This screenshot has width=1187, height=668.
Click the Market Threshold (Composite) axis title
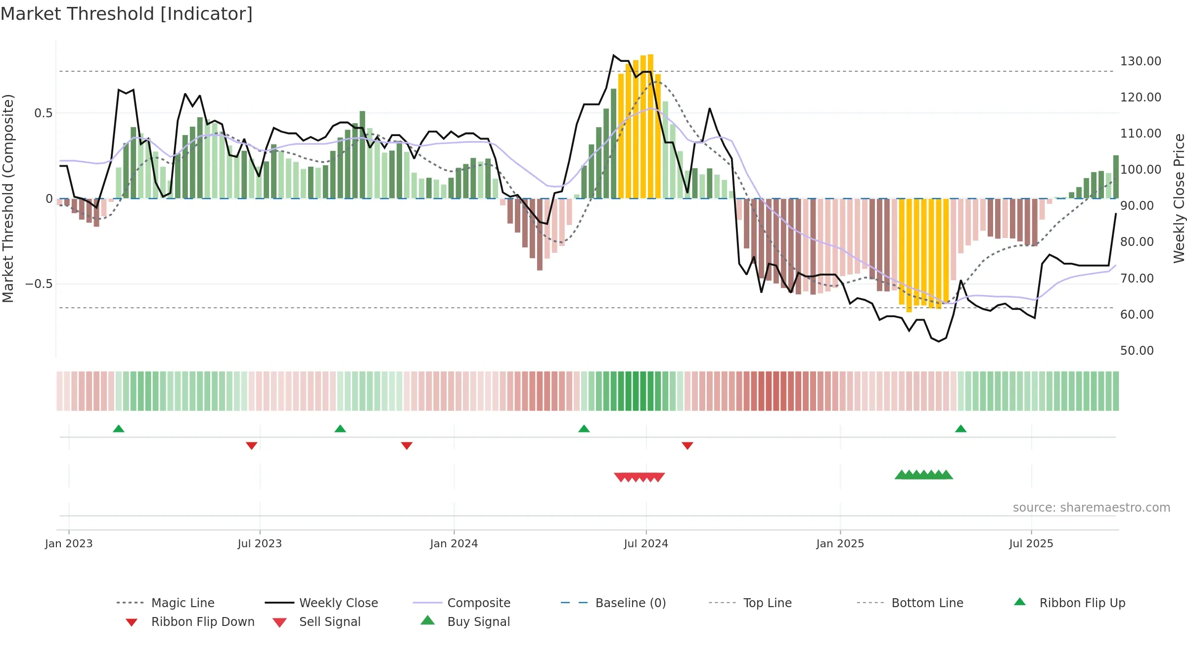point(8,198)
